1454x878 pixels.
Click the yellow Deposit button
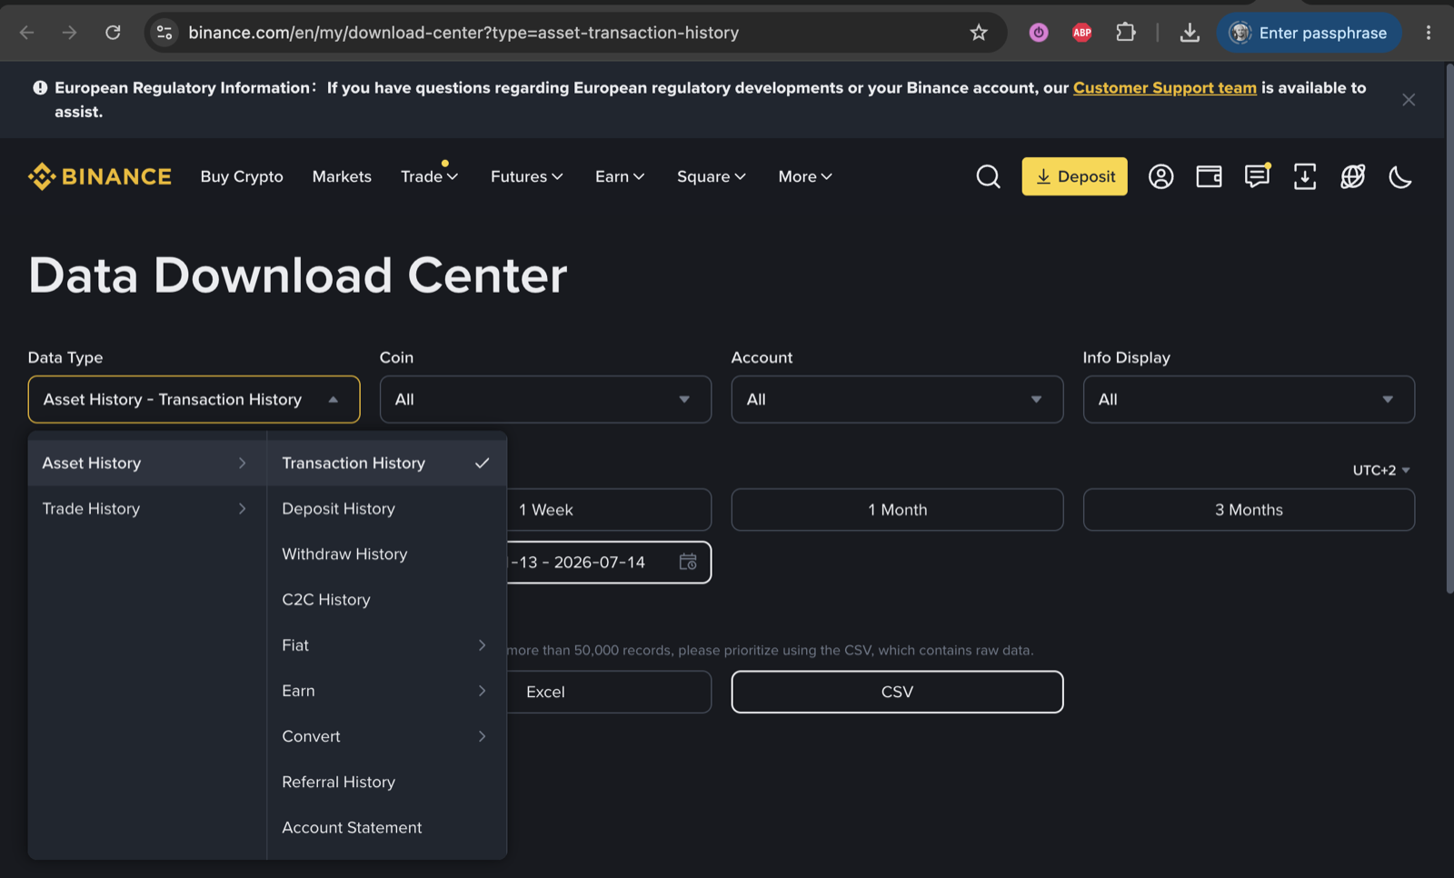pos(1074,176)
